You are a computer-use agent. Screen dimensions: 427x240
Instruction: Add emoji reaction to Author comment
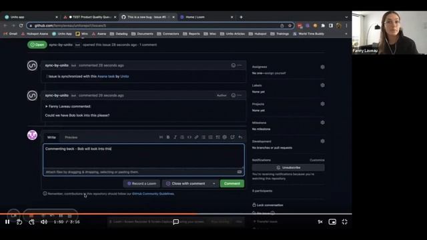(x=233, y=95)
